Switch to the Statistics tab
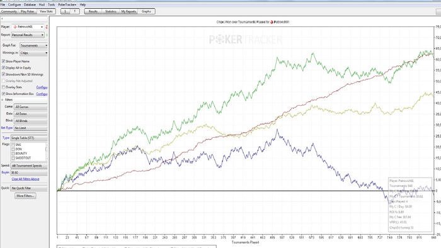Viewport: 441px width, 248px height. [111, 11]
